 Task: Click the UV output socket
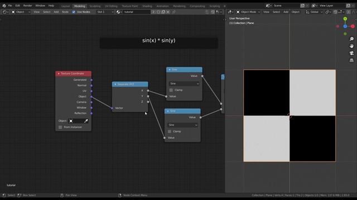tap(91, 91)
